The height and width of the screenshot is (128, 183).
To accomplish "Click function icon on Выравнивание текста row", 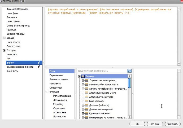I will point(39,67).
